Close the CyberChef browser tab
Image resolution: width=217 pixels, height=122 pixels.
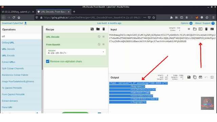[68, 12]
